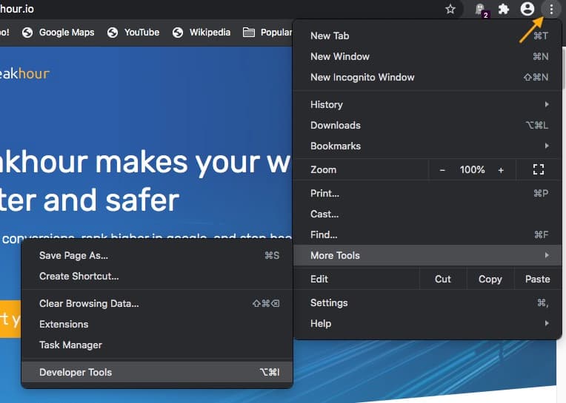This screenshot has height=403, width=566.
Task: Click Copy in the Edit row
Action: (x=490, y=279)
